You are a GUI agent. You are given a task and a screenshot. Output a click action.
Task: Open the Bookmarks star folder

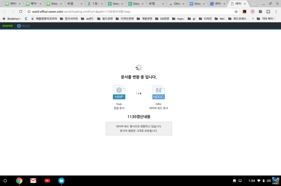(12, 18)
